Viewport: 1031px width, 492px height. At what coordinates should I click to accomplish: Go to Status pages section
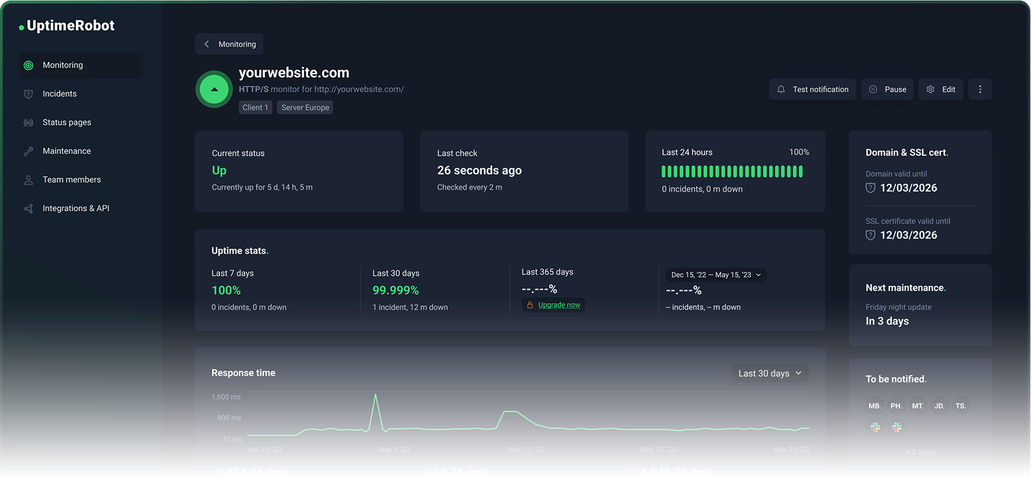(x=66, y=123)
